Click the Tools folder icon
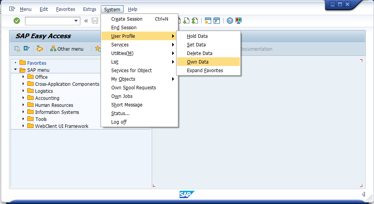Screen dimensions: 374x204 tap(30, 119)
